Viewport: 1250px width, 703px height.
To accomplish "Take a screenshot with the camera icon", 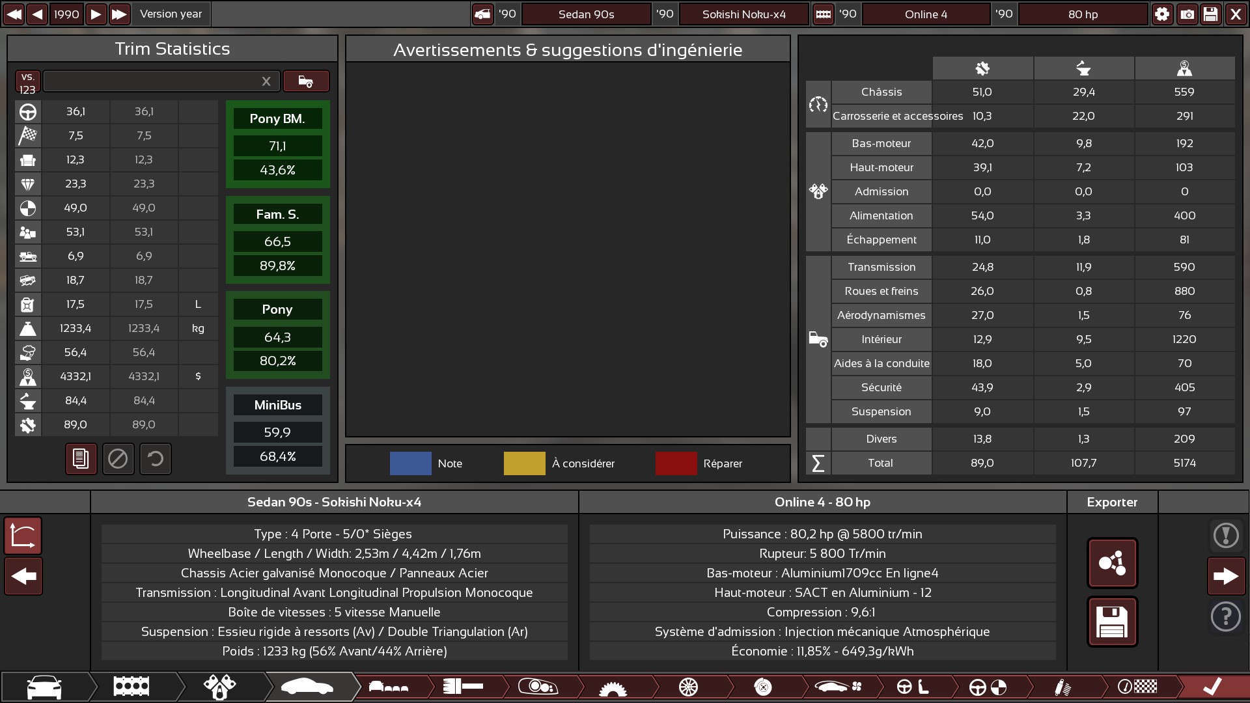I will tap(1187, 14).
